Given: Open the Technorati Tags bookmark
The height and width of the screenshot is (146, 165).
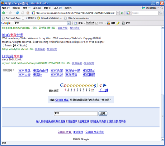Looking at the screenshot, I should (x=11, y=18).
